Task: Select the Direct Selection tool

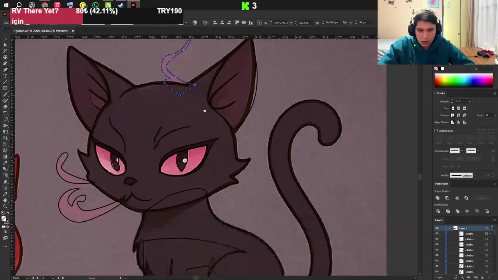Action: (x=5, y=45)
